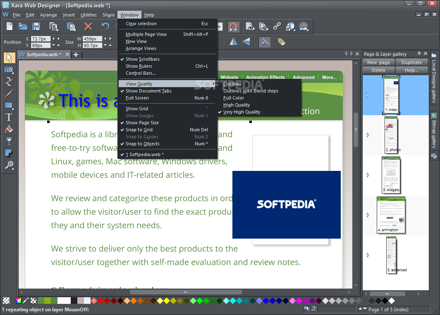Expand the 5. advanced page layers
This screenshot has width=440, height=315.
pyautogui.click(x=368, y=255)
